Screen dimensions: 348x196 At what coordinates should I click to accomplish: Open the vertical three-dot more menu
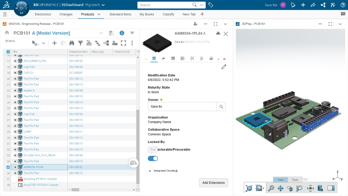132,43
